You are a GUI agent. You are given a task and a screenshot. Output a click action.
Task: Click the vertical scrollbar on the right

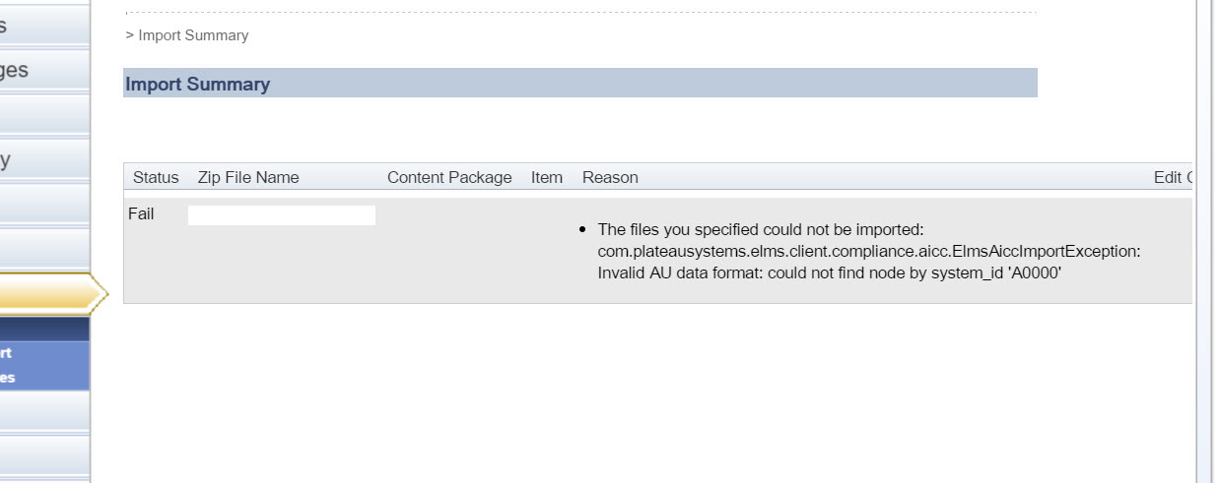pos(1206,241)
